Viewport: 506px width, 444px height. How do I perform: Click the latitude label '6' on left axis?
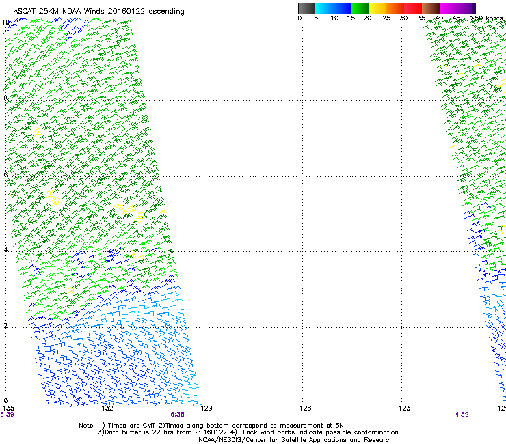5,174
